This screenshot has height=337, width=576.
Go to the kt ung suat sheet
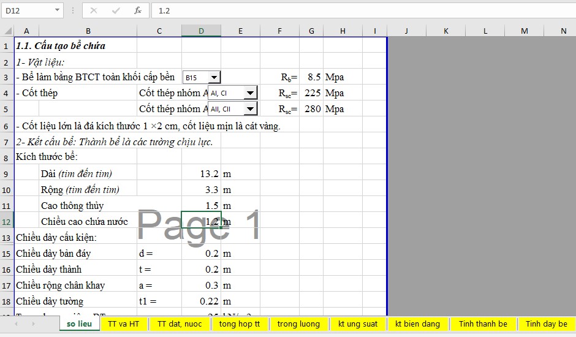click(358, 324)
